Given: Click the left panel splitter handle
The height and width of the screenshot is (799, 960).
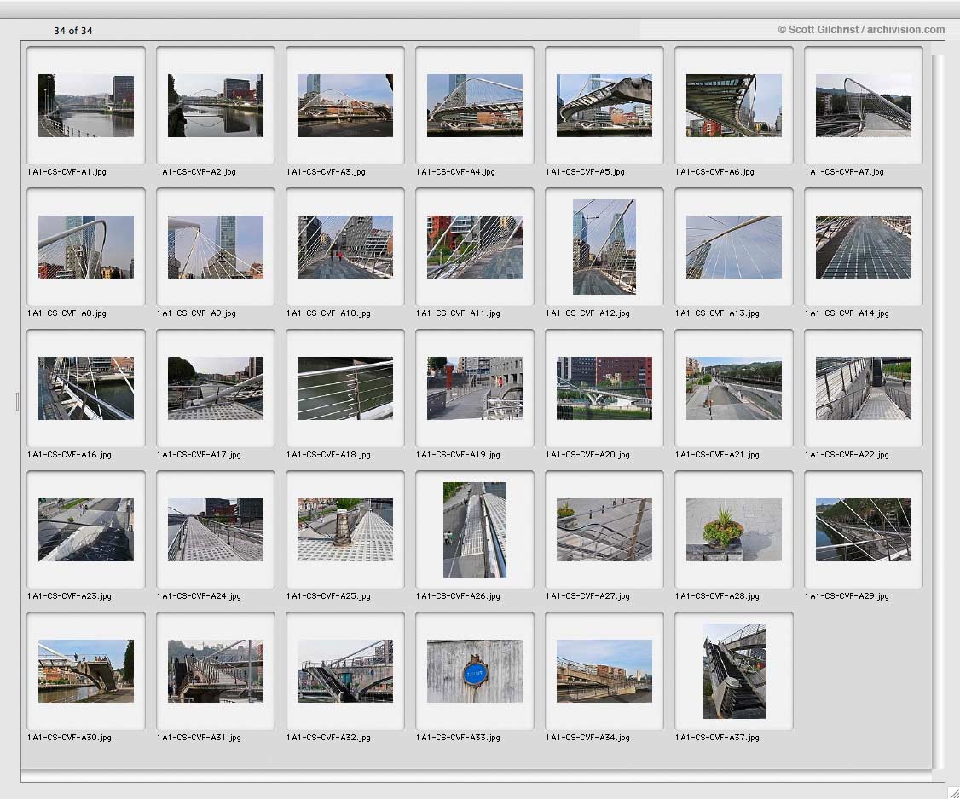Looking at the screenshot, I should pyautogui.click(x=17, y=401).
